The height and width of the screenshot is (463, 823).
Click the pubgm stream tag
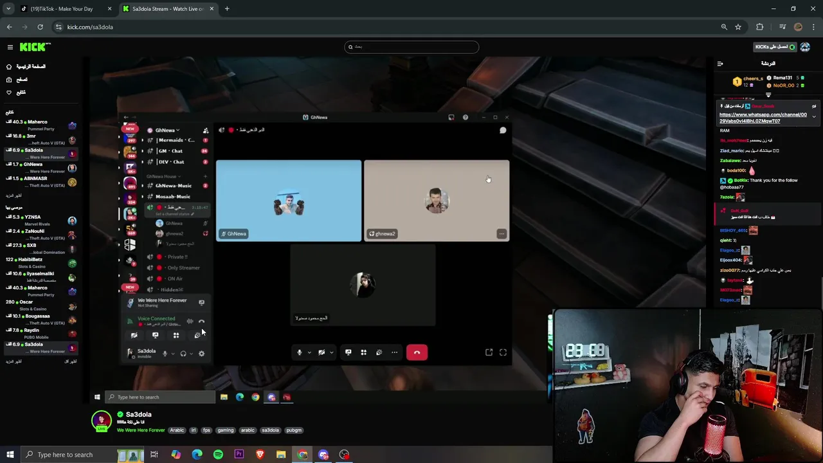(x=294, y=430)
